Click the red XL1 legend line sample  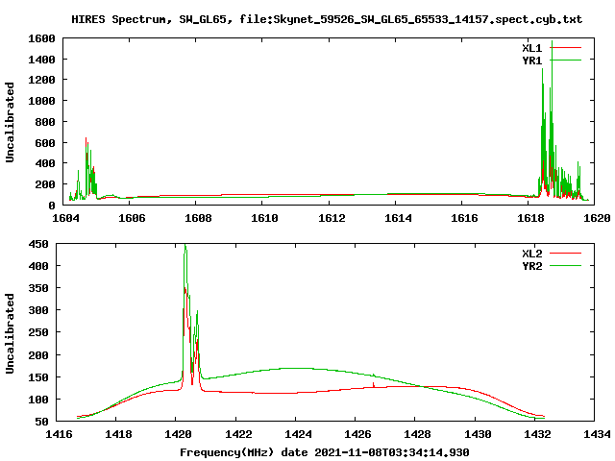pyautogui.click(x=566, y=48)
